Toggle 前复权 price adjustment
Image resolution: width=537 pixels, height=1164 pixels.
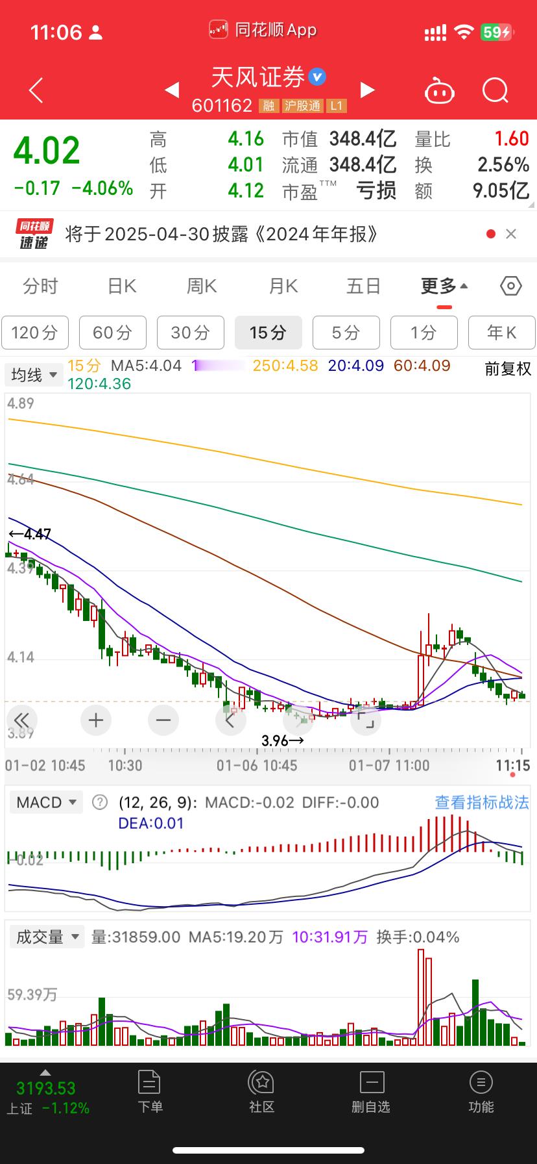coord(508,369)
